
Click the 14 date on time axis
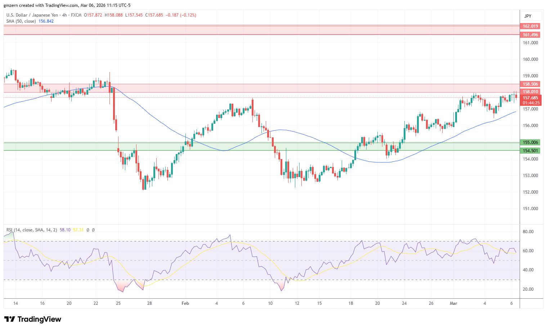(x=15, y=303)
